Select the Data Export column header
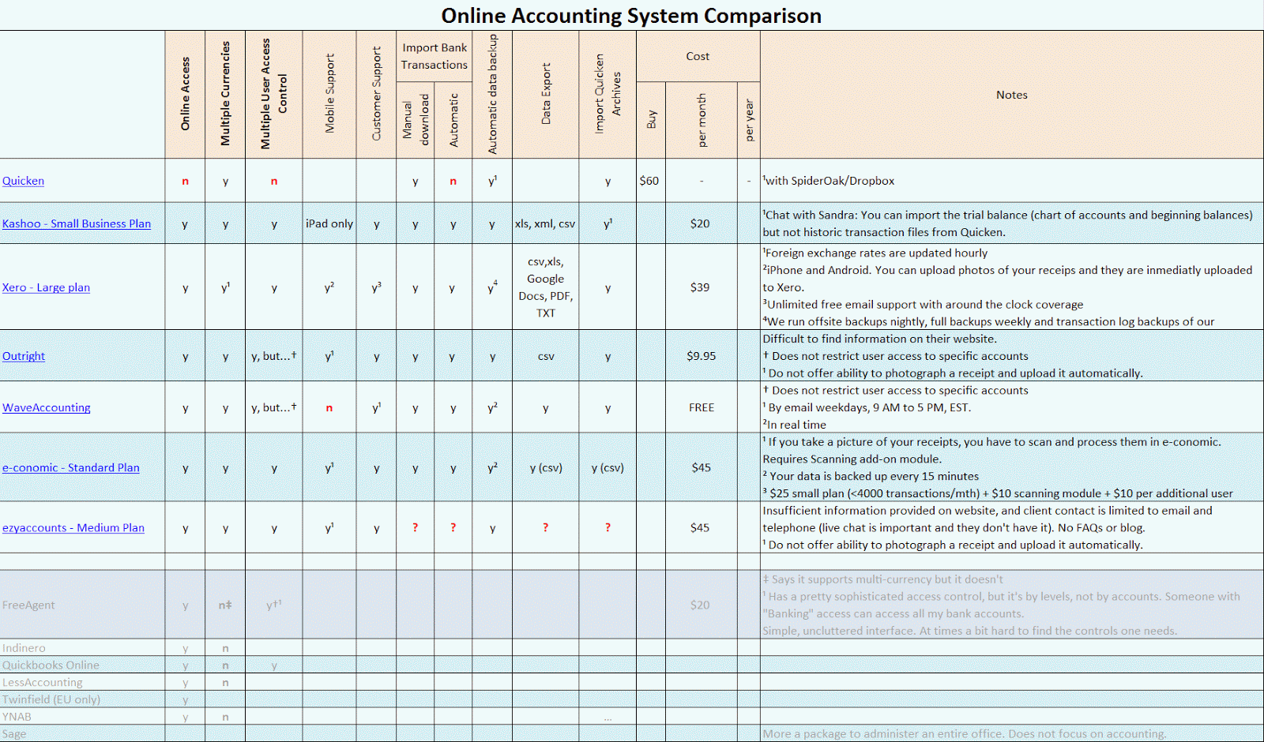 (546, 94)
